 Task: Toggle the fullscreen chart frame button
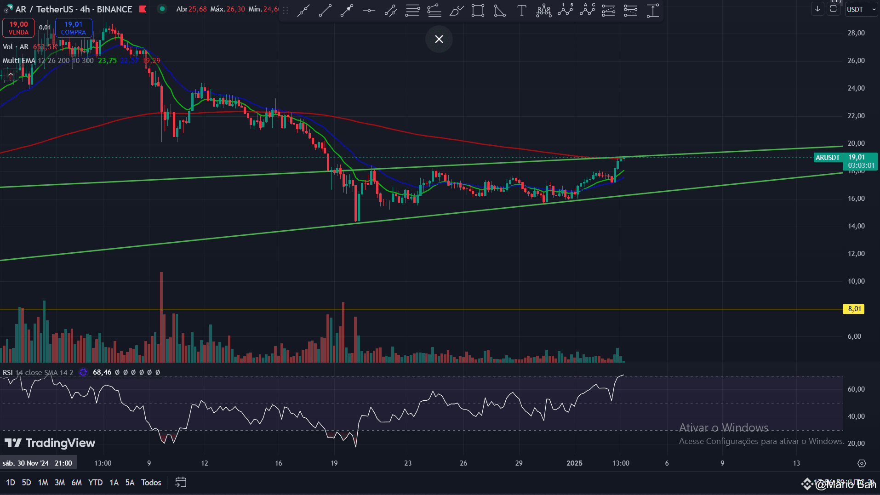point(833,9)
